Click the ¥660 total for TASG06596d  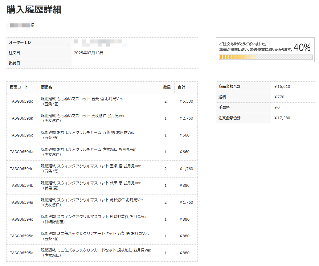[185, 135]
